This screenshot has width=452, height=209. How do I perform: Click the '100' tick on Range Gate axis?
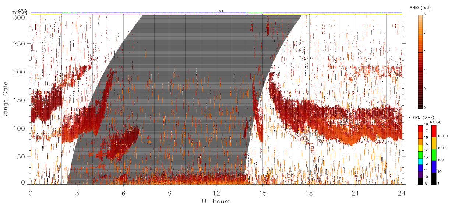click(20, 128)
